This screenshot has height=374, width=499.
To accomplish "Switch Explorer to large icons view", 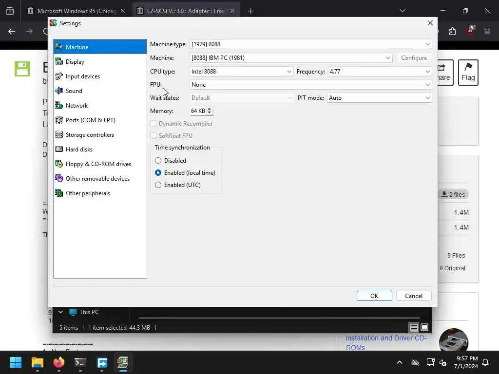I will 424,327.
